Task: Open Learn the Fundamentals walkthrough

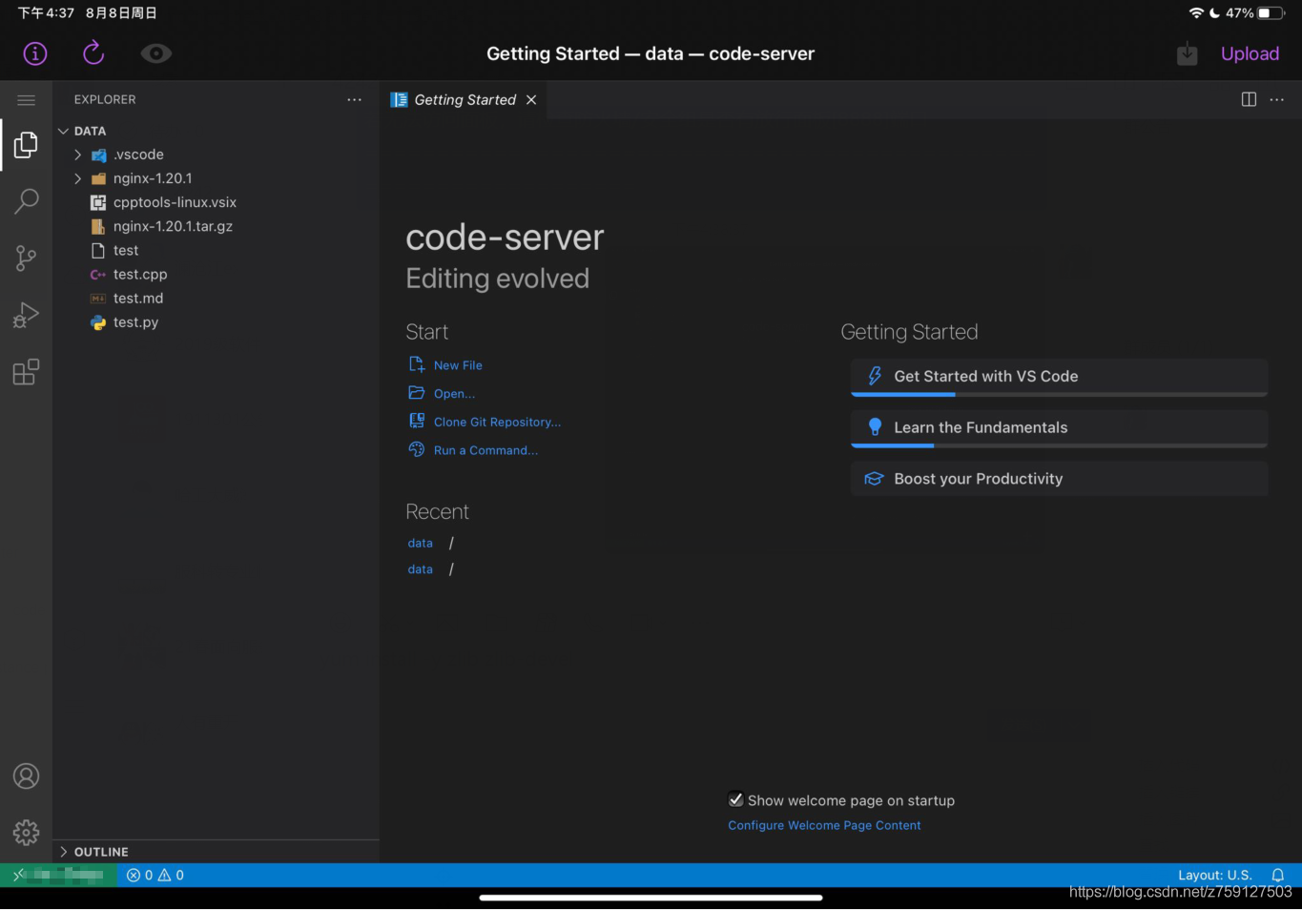Action: click(1059, 428)
